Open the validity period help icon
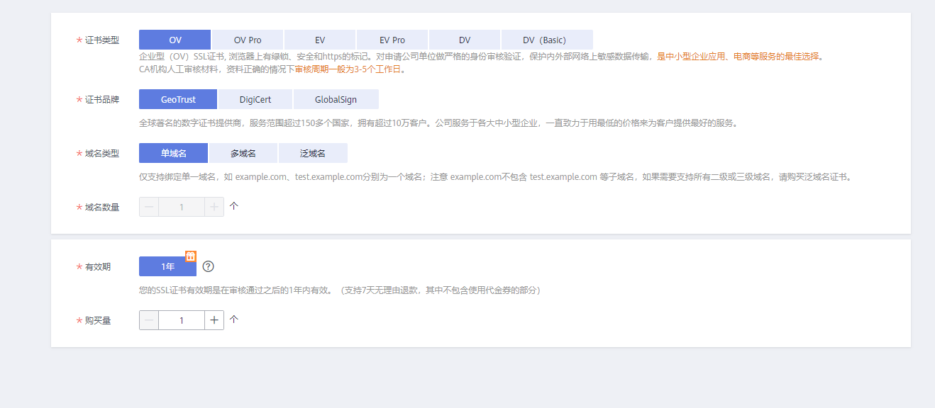Image resolution: width=935 pixels, height=408 pixels. (208, 266)
